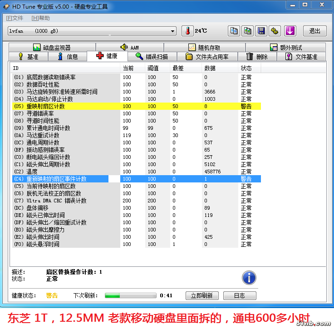Viewport: 334px width, 329px height.
Task: Click the 日志 button
Action: coord(239,295)
